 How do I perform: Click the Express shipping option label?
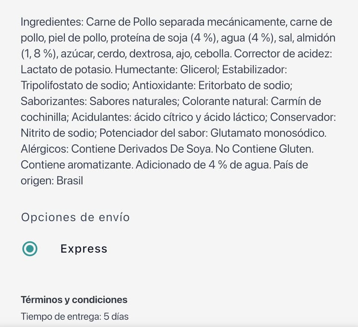pos(84,249)
